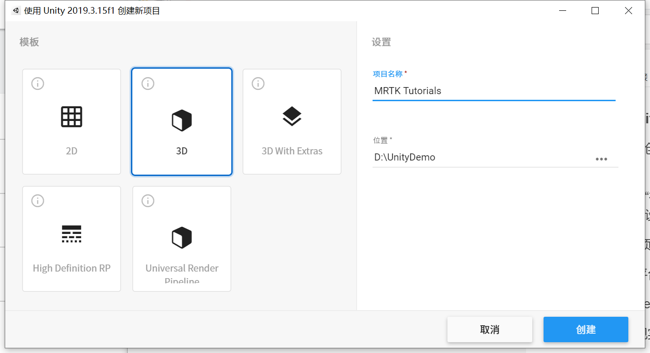
Task: Open the info tooltip on the 3D template
Action: [147, 83]
